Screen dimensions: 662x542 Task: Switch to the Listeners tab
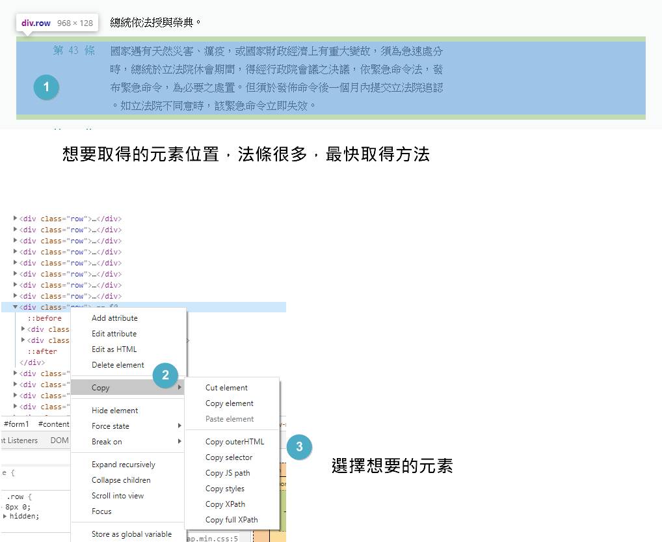tap(21, 440)
